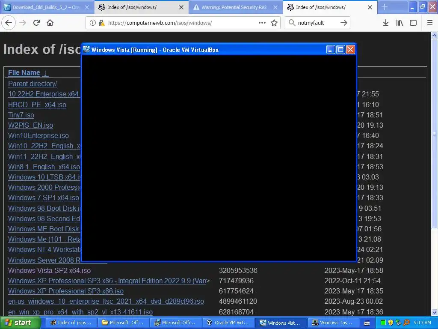The width and height of the screenshot is (438, 329).
Task: Switch to Download_Old_Builds_5_2 tab
Action: pos(46,7)
